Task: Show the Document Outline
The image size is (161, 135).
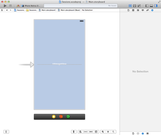Action: click(x=6, y=132)
